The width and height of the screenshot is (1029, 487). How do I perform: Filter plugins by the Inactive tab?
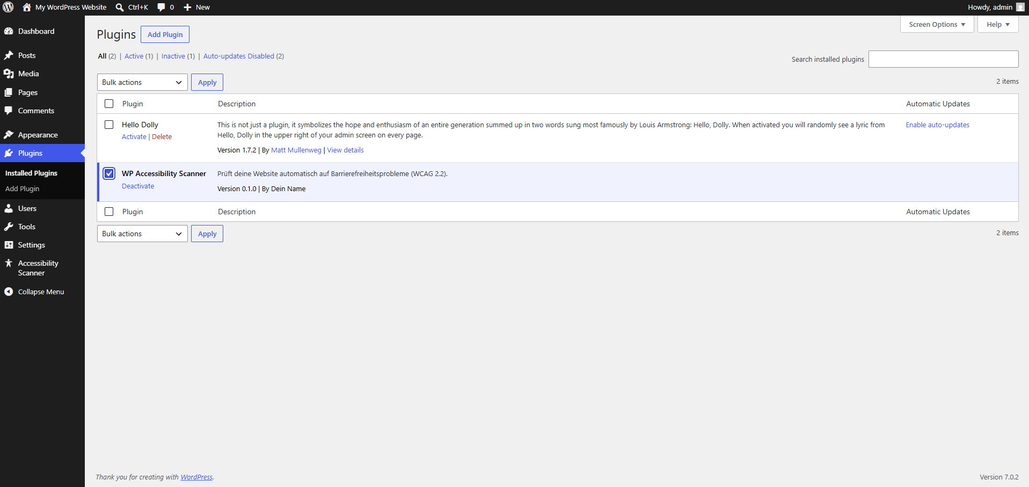[x=173, y=56]
